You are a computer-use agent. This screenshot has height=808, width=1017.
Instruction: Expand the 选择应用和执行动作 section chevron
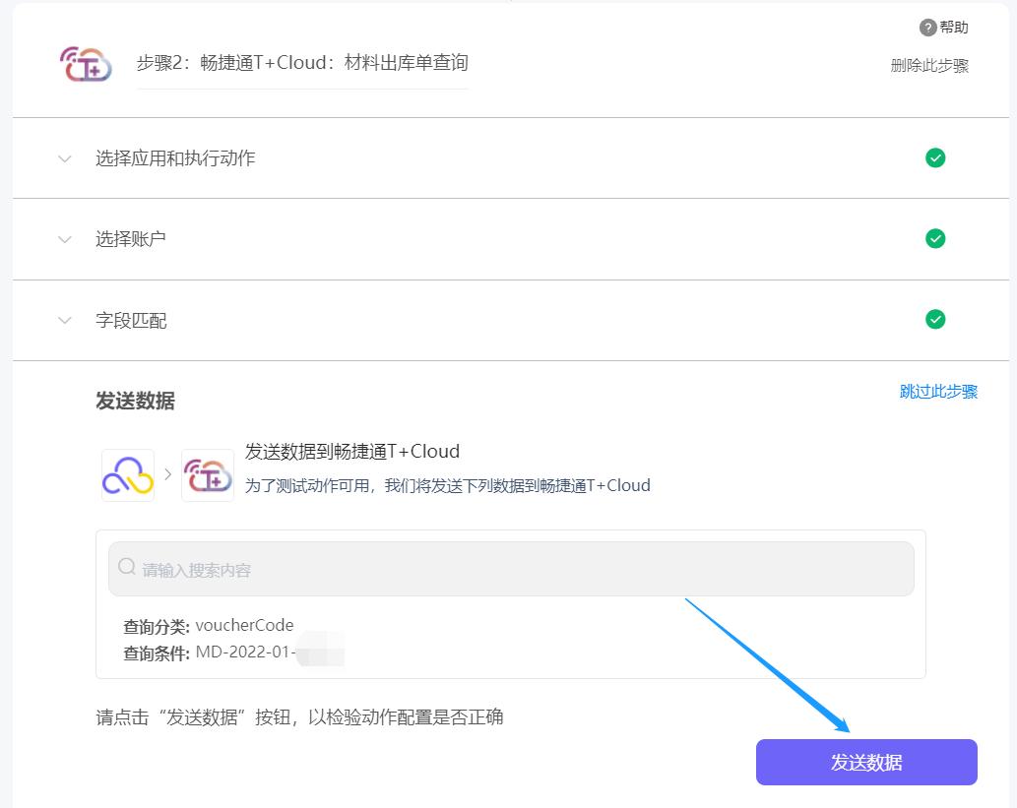(63, 157)
